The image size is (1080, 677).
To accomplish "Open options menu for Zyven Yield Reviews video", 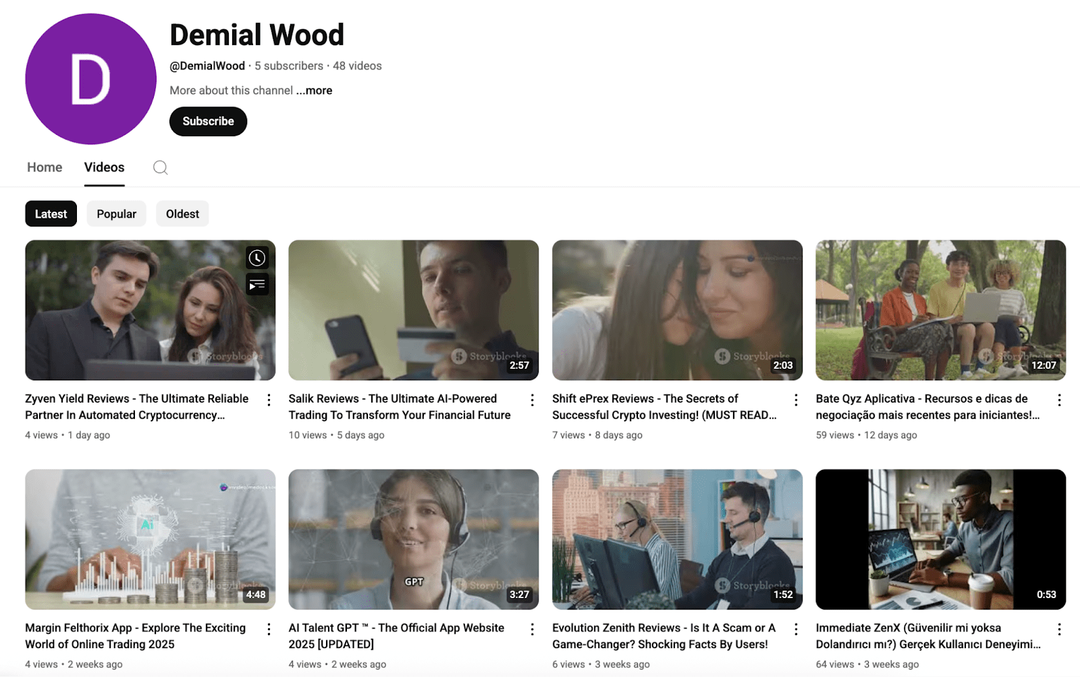I will (269, 399).
